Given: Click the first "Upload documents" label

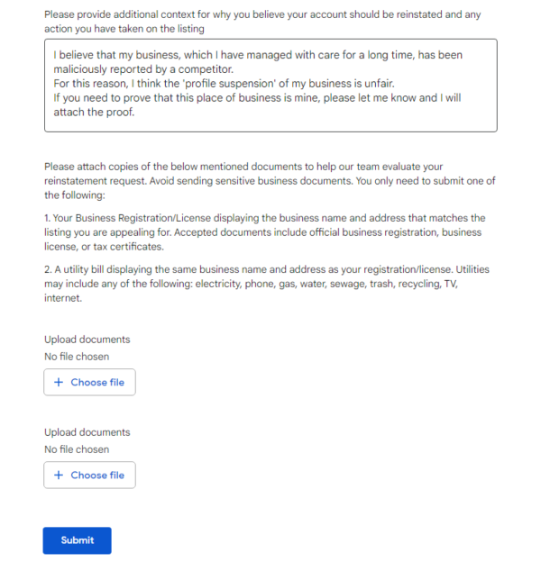Looking at the screenshot, I should [x=87, y=340].
